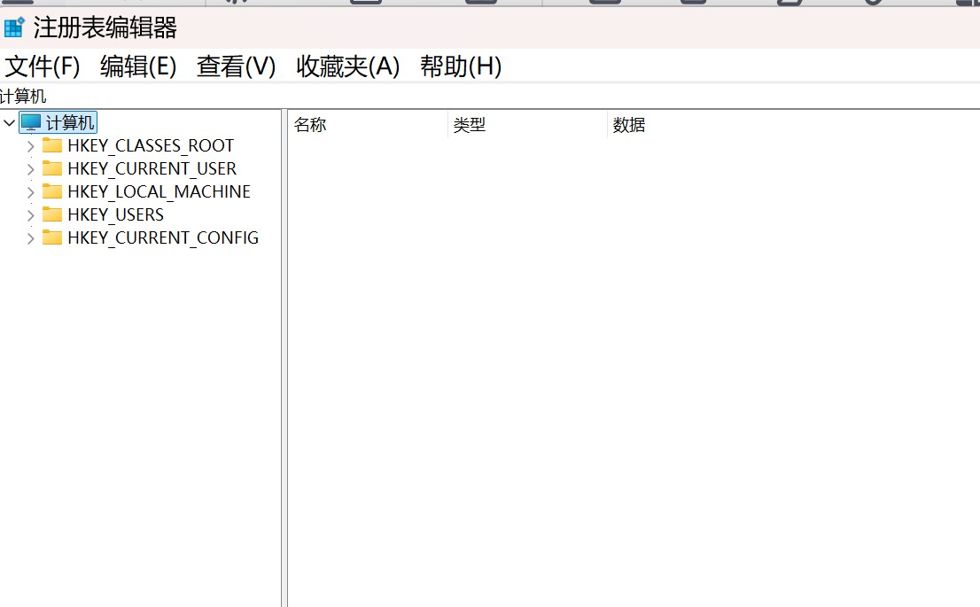Image resolution: width=980 pixels, height=607 pixels.
Task: Open the 帮助(H) menu
Action: coord(461,66)
